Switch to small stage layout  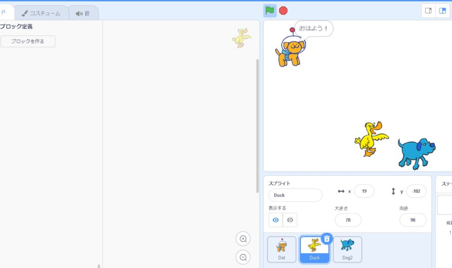(x=428, y=11)
